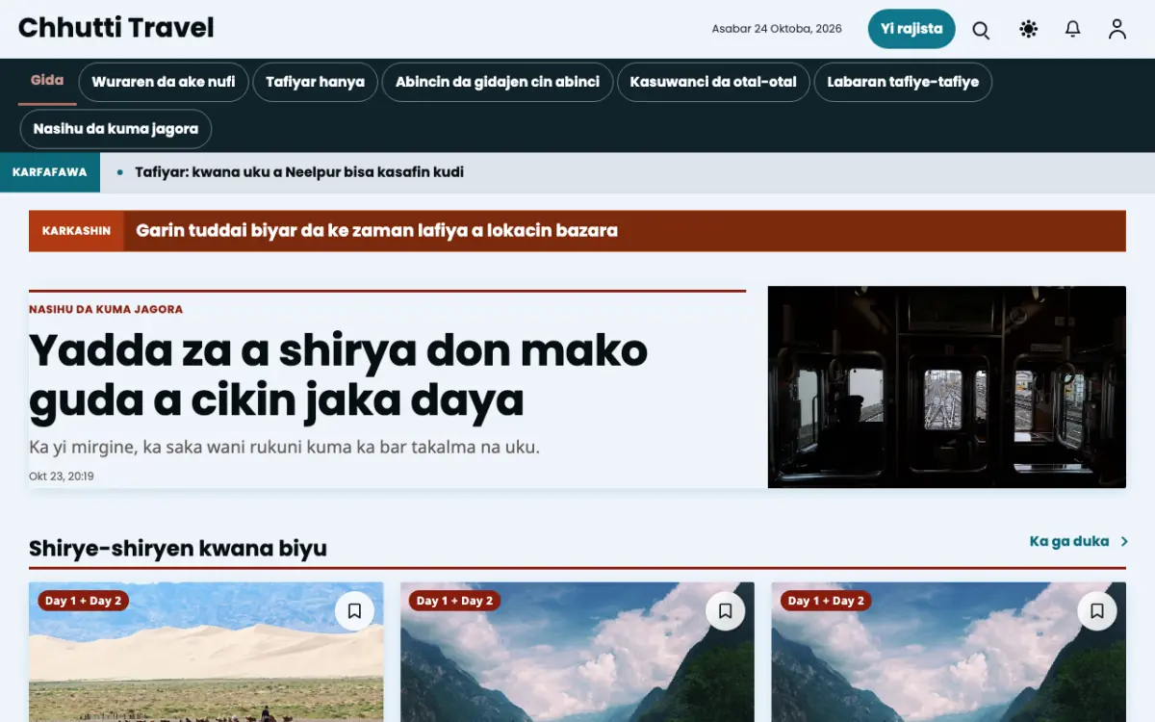
Task: Open headline Yadda za a shirya article
Action: [338, 375]
